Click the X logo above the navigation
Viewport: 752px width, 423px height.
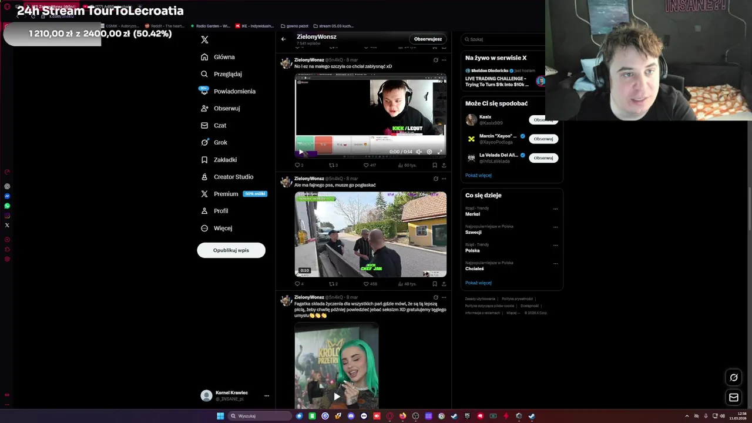[x=204, y=39]
